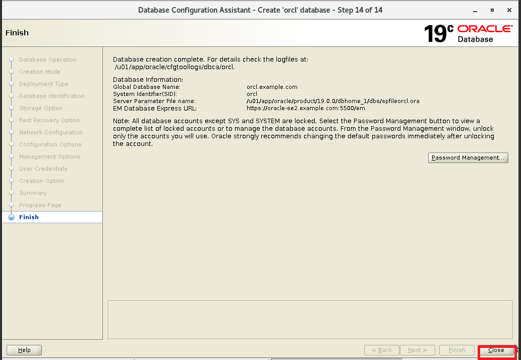Click the 'EM Database Express URL:' label
This screenshot has height=360, width=521.
click(x=155, y=108)
